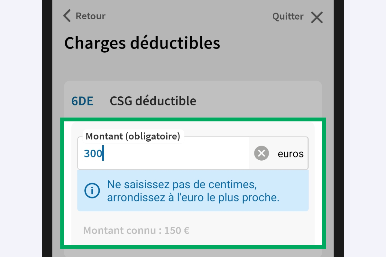Tap the info circle beside the centimes warning
Screen dimensions: 386x257
tap(92, 190)
